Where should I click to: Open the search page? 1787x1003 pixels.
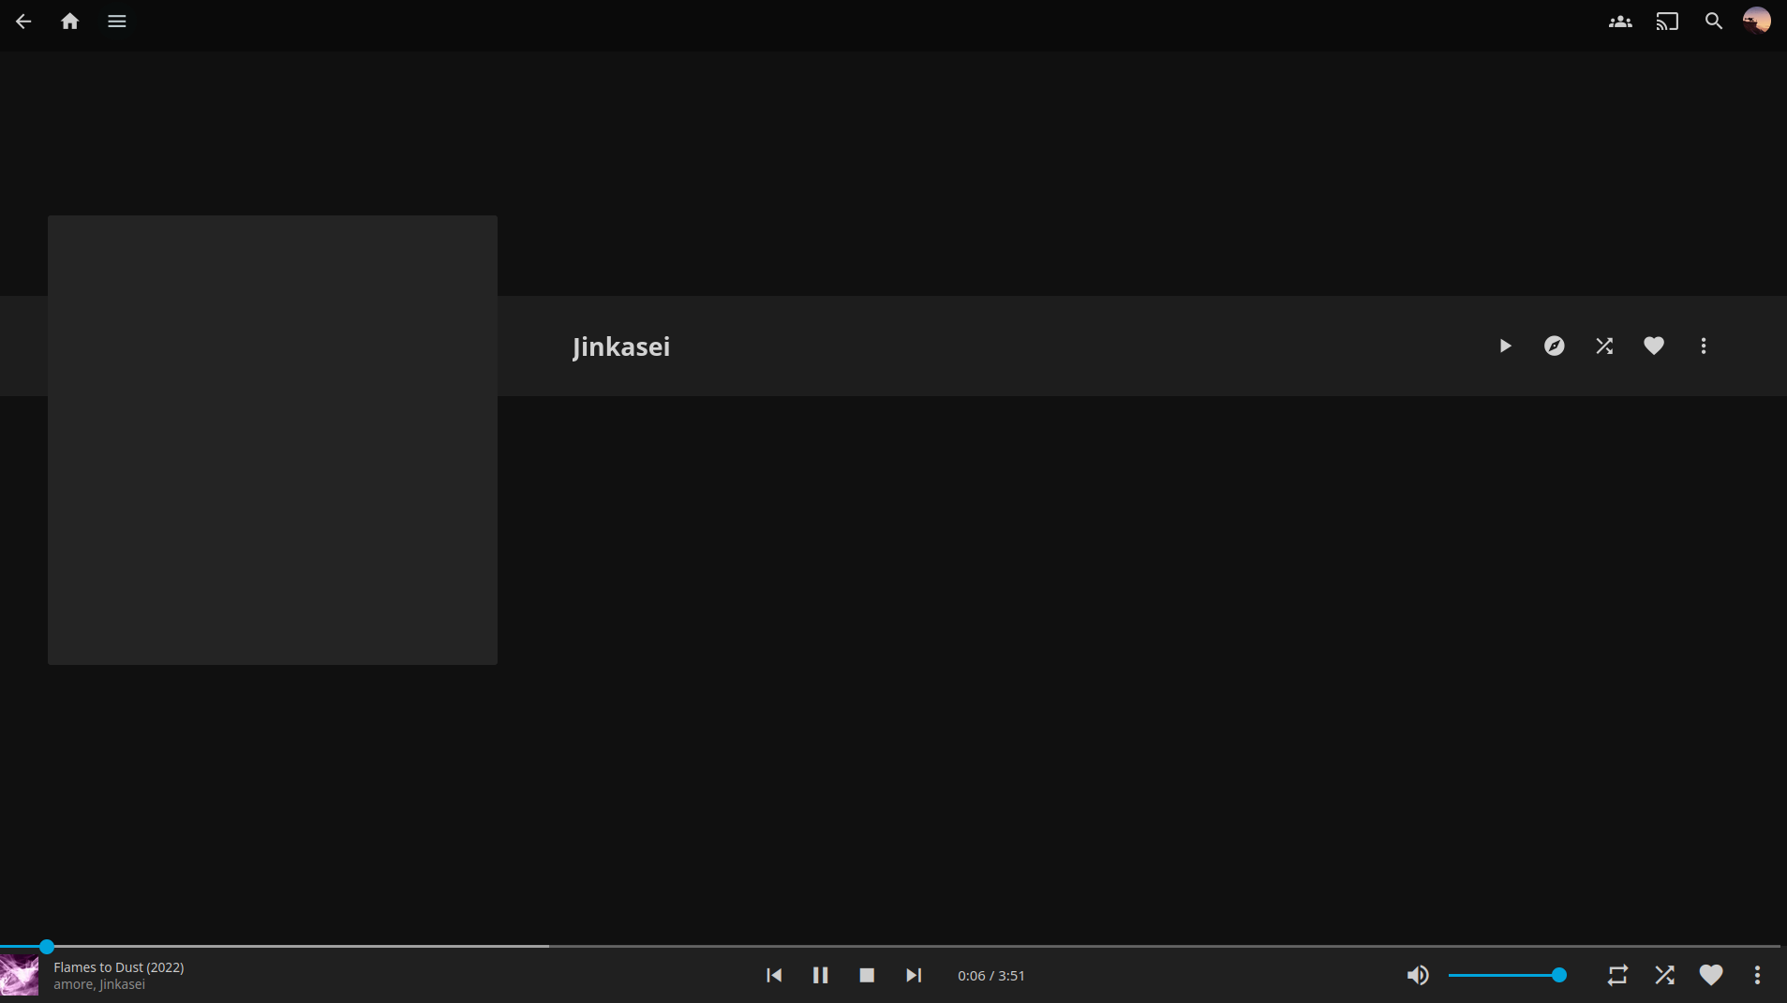(x=1713, y=22)
